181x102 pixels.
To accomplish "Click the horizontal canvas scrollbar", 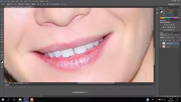I will (x=96, y=83).
